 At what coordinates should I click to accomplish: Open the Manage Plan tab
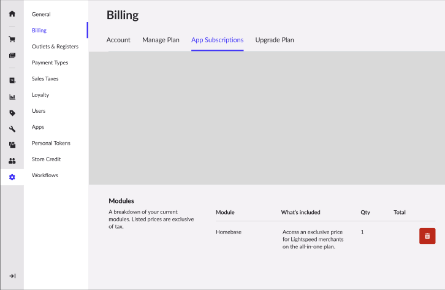tap(161, 40)
